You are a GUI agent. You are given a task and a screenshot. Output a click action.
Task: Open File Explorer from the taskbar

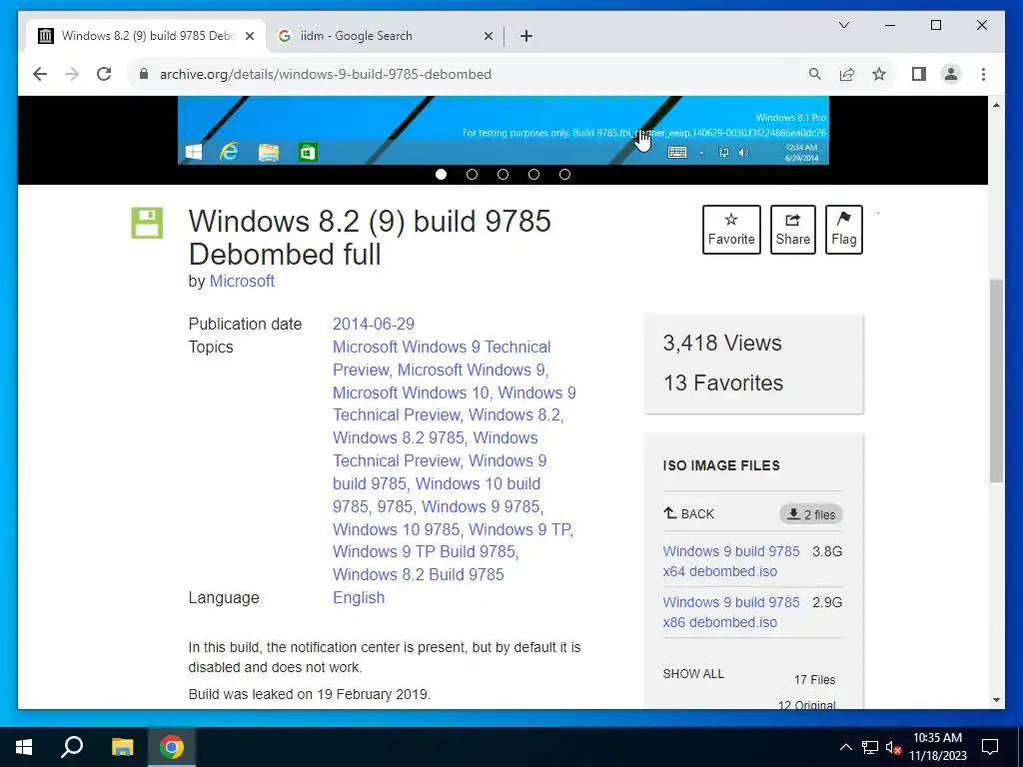tap(122, 747)
